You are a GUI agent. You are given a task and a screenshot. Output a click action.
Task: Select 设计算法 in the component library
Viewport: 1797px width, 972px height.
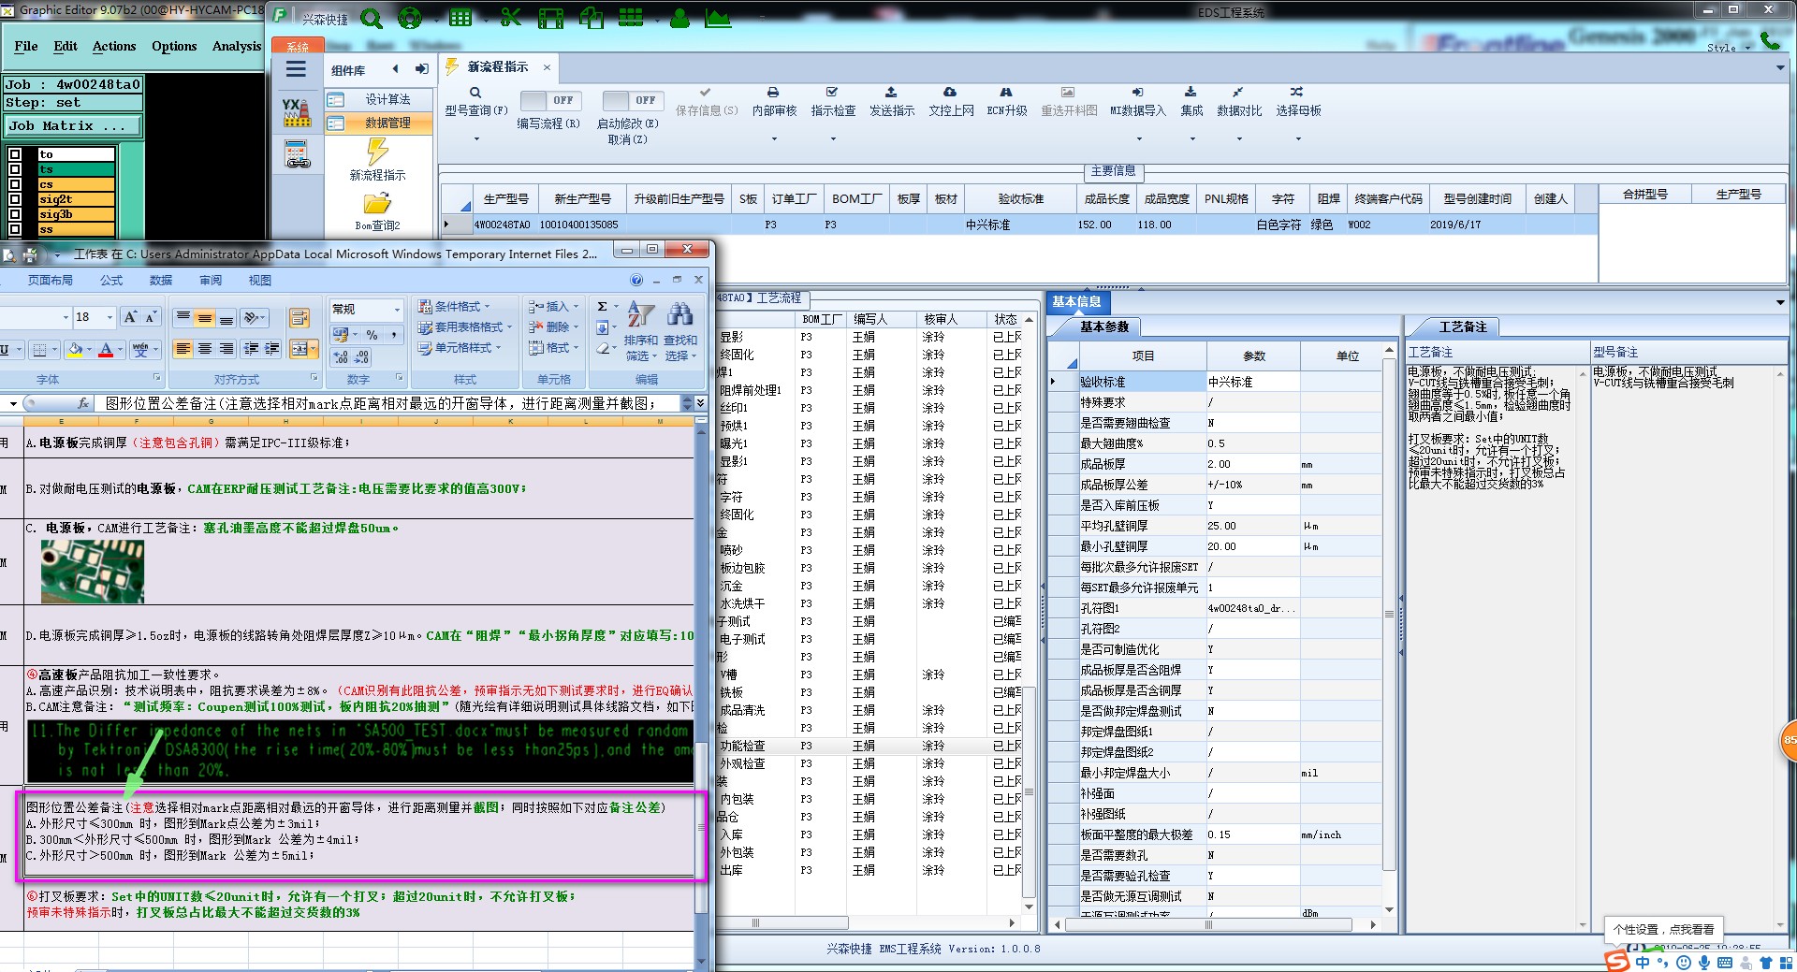379,99
